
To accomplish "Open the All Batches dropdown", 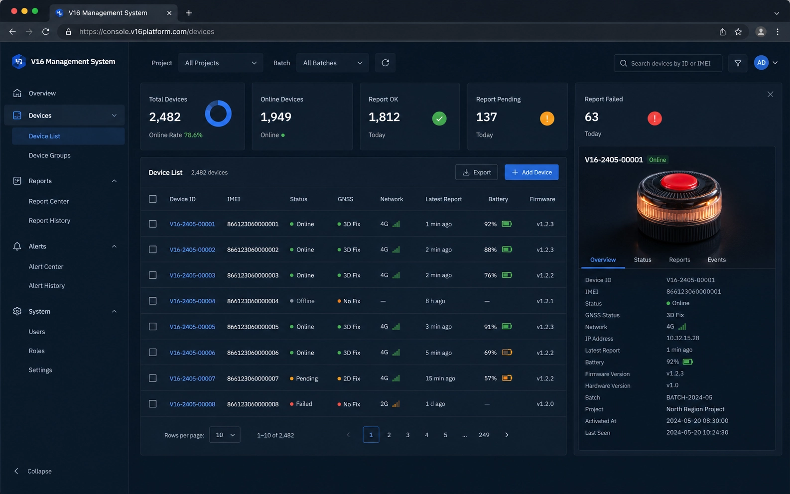I will [332, 63].
